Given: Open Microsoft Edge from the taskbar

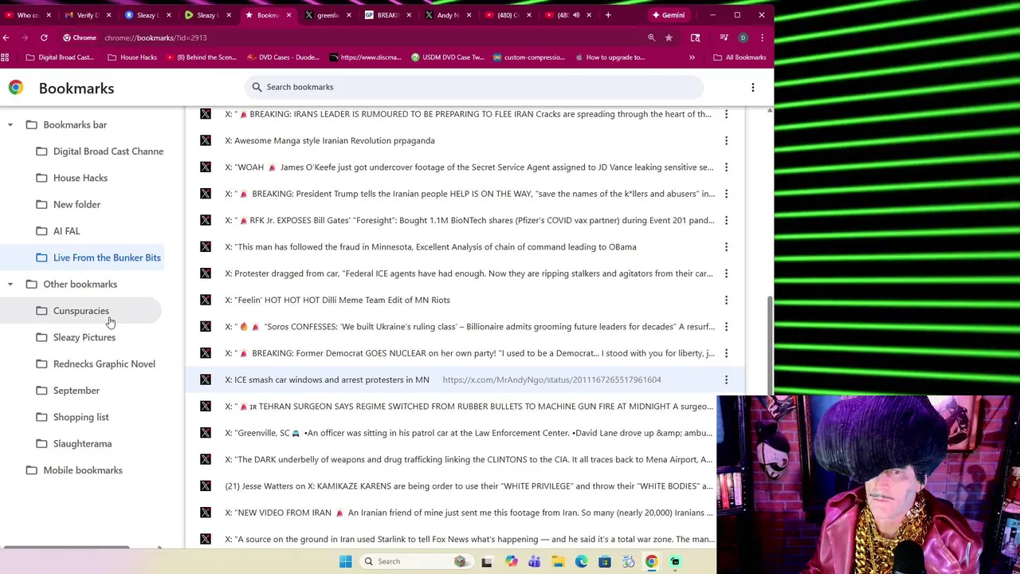Looking at the screenshot, I should [x=581, y=561].
